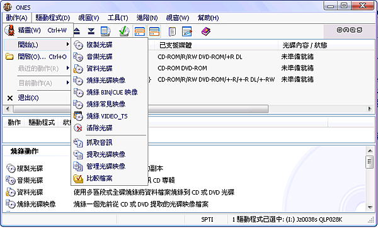Toggle the first orange panel layout icon

[140, 31]
